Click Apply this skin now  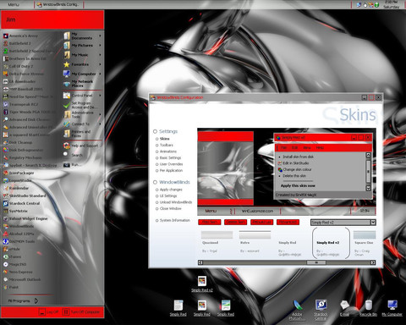tap(298, 185)
